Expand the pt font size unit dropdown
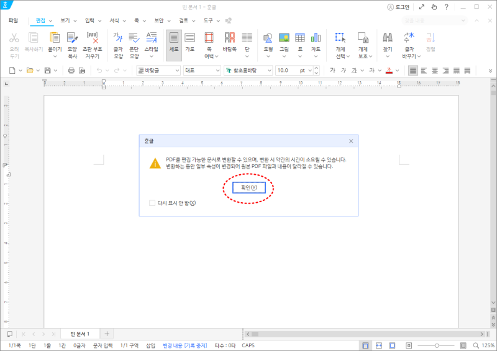 click(310, 70)
